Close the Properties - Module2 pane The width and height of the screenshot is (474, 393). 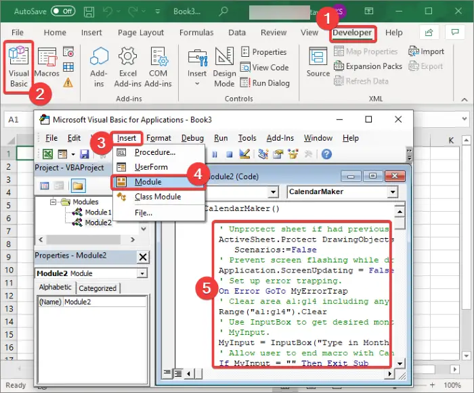pos(143,257)
